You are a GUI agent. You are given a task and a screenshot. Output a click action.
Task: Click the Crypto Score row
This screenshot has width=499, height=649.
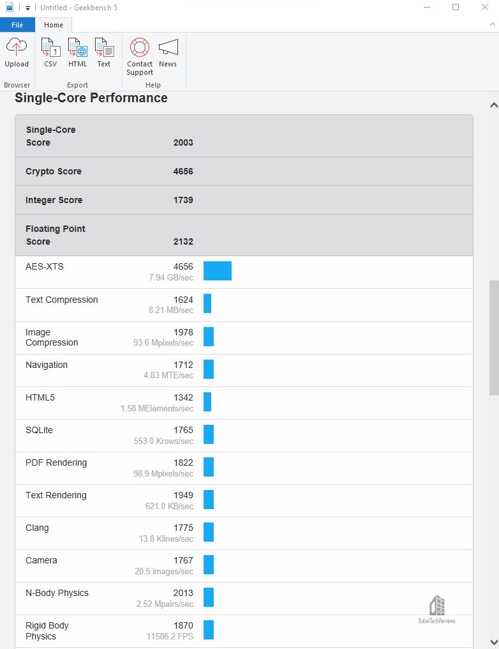[x=244, y=171]
